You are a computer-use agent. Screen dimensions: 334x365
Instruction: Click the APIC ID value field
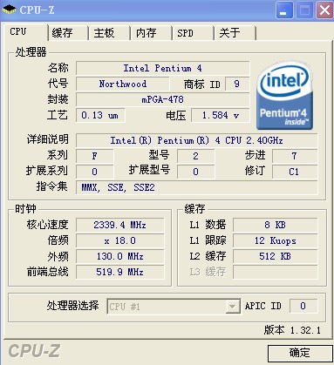coord(303,306)
